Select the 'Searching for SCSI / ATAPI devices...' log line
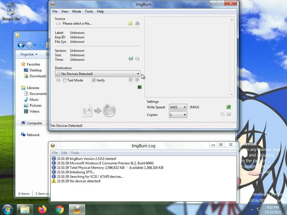 pyautogui.click(x=90, y=177)
